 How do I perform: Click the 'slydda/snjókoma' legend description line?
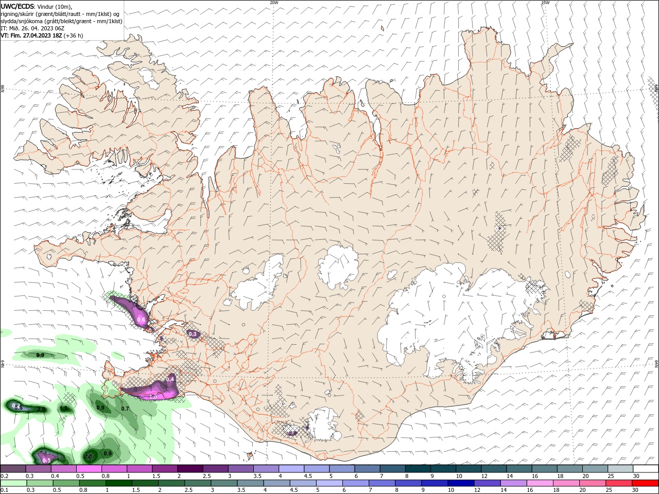(61, 21)
